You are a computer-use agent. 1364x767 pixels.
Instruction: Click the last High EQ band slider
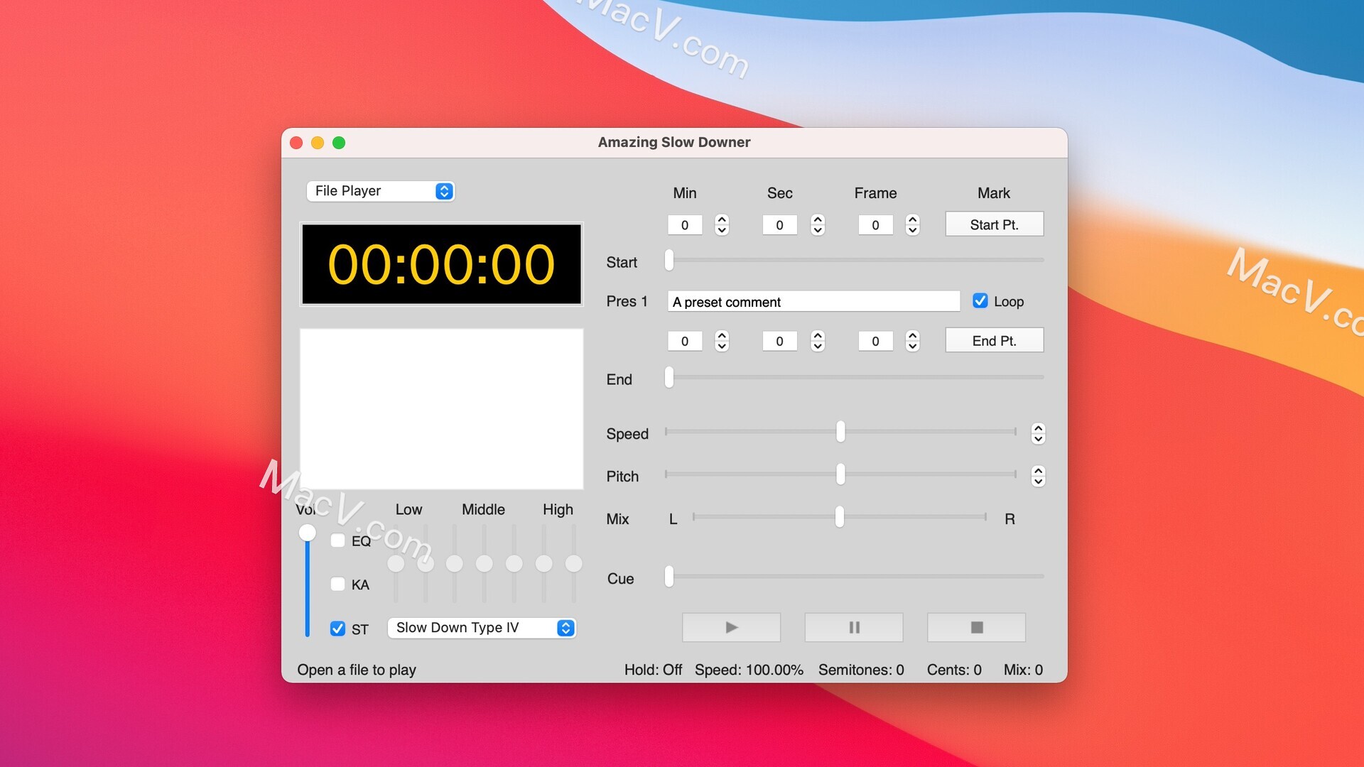573,564
